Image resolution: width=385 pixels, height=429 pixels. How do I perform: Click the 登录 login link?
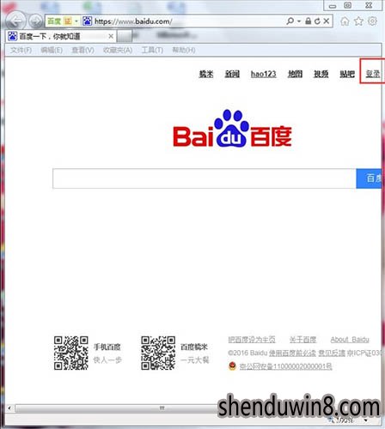[373, 74]
